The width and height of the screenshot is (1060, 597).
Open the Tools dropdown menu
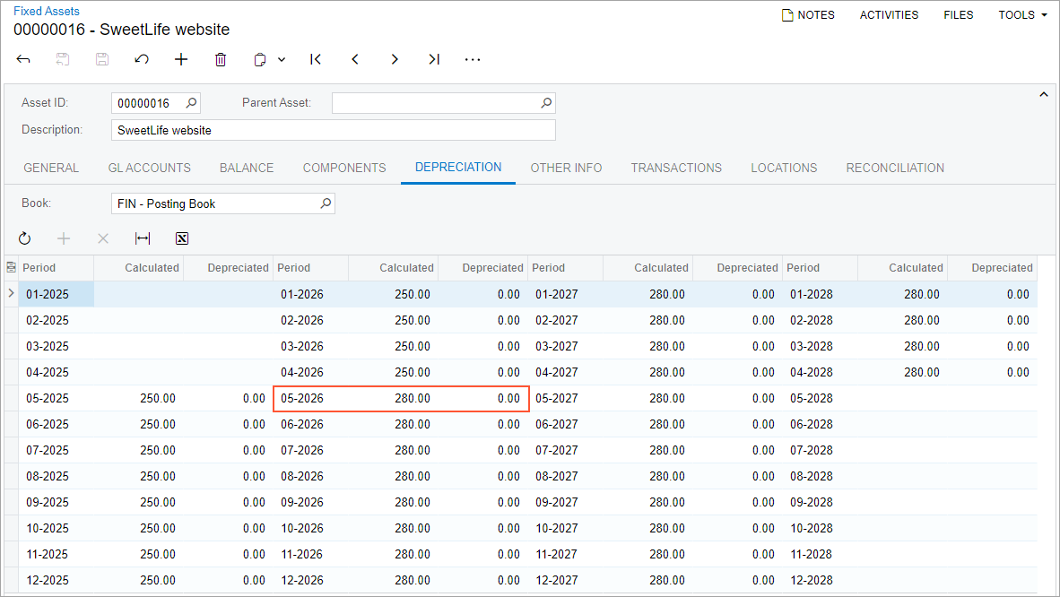[1022, 15]
